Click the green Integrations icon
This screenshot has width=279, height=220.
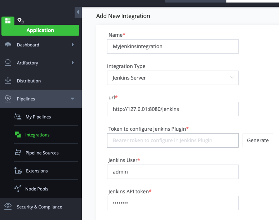click(18, 135)
